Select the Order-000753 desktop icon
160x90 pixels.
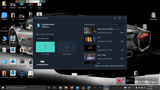tap(22, 5)
